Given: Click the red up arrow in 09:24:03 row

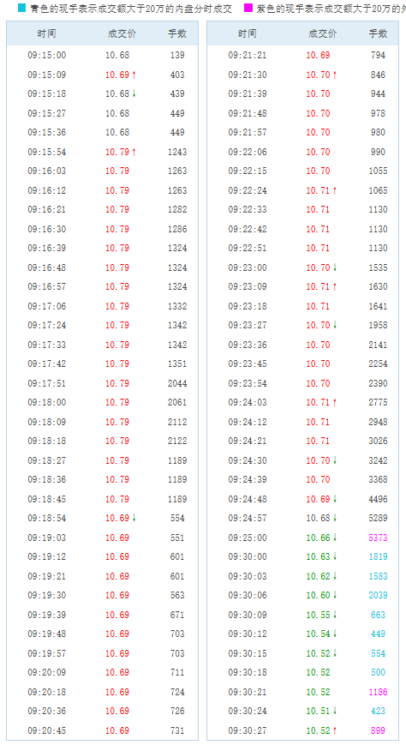Looking at the screenshot, I should pyautogui.click(x=335, y=402).
